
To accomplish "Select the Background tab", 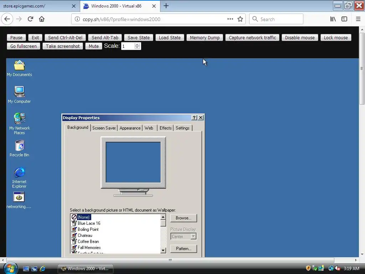I will tap(78, 127).
